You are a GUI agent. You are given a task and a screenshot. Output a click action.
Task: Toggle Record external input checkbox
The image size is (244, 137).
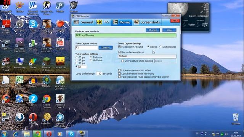tap(119, 52)
